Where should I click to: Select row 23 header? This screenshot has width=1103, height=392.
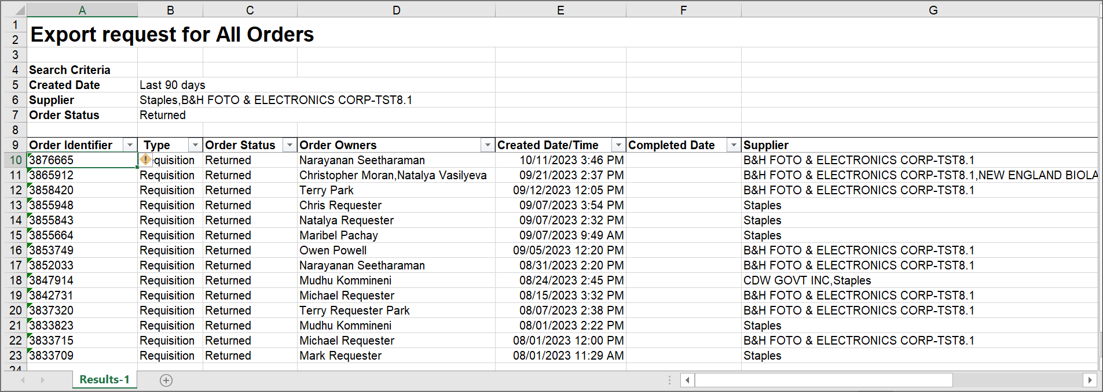(x=15, y=356)
